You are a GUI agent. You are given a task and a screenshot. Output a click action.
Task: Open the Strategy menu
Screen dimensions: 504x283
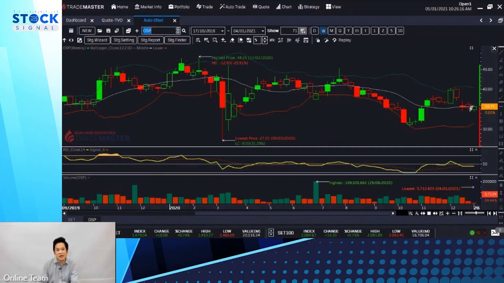tap(309, 7)
